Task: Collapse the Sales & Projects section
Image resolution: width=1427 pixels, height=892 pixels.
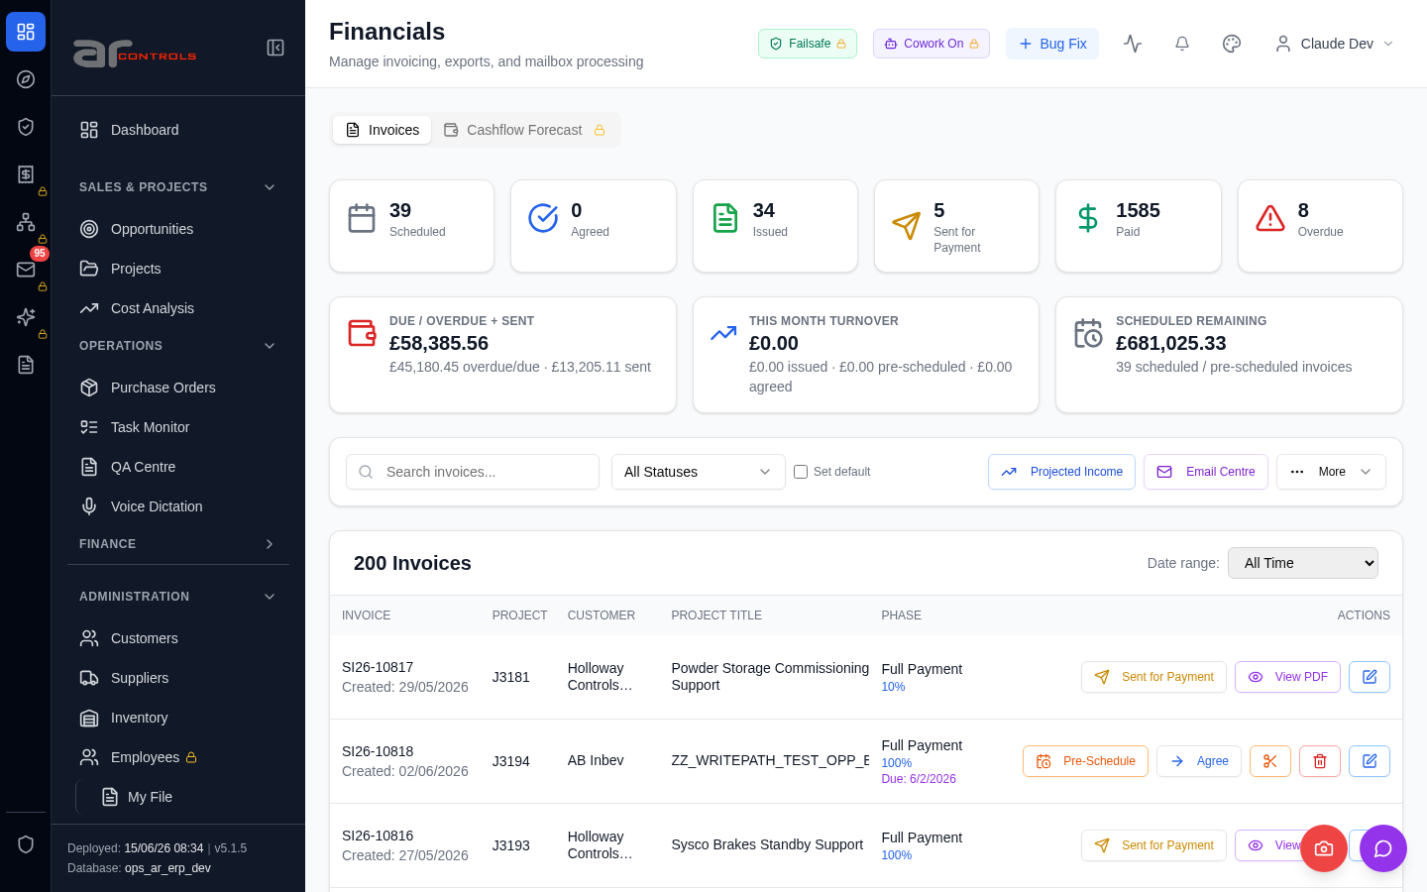Action: click(178, 187)
